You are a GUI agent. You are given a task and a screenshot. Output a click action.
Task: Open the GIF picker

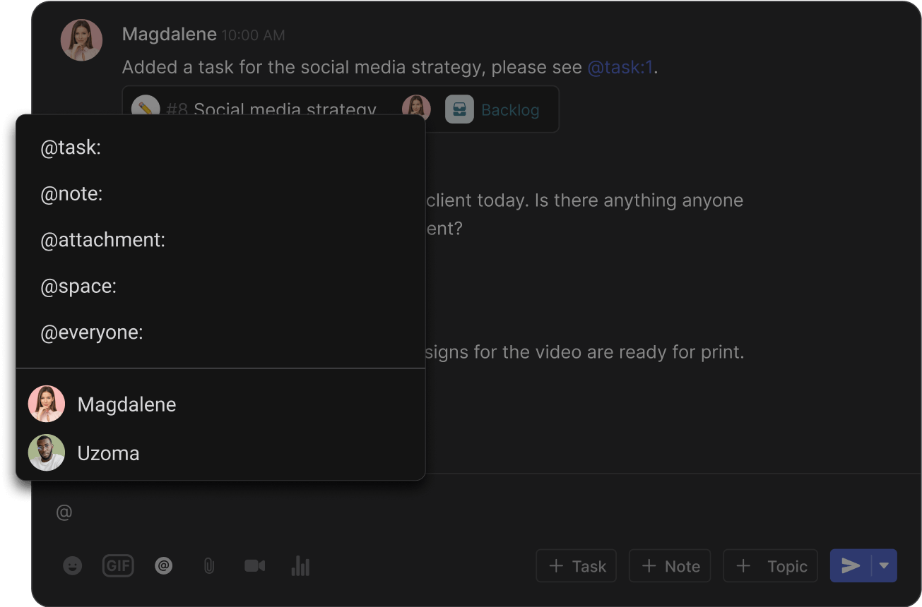coord(118,565)
